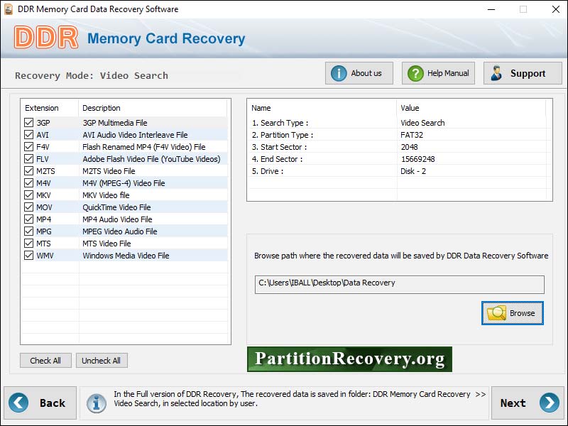Select 'M2TS Video File' description
Screen dimensions: 568x426
109,171
